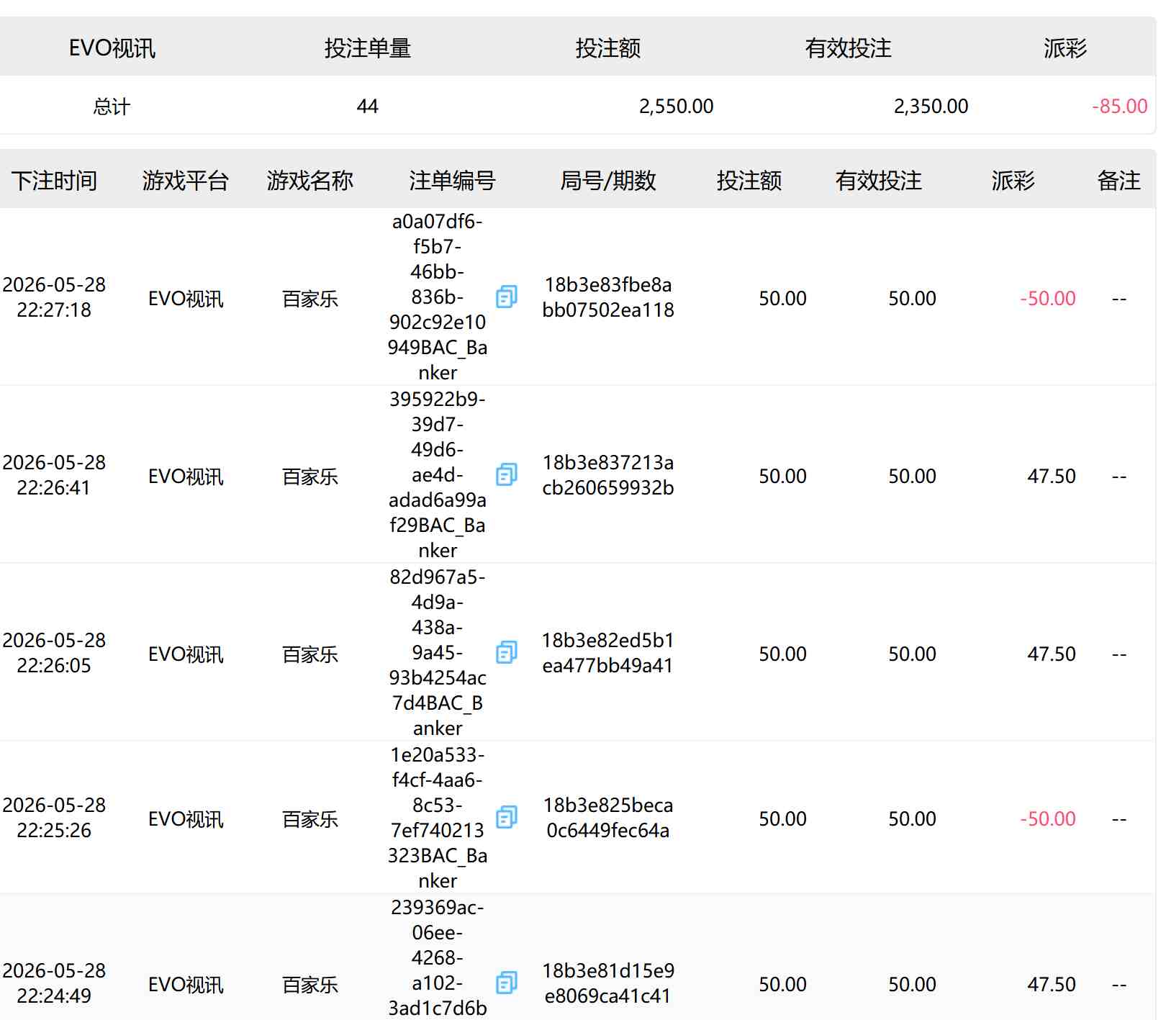Copy bet ID starting with 1e20a533

[507, 817]
